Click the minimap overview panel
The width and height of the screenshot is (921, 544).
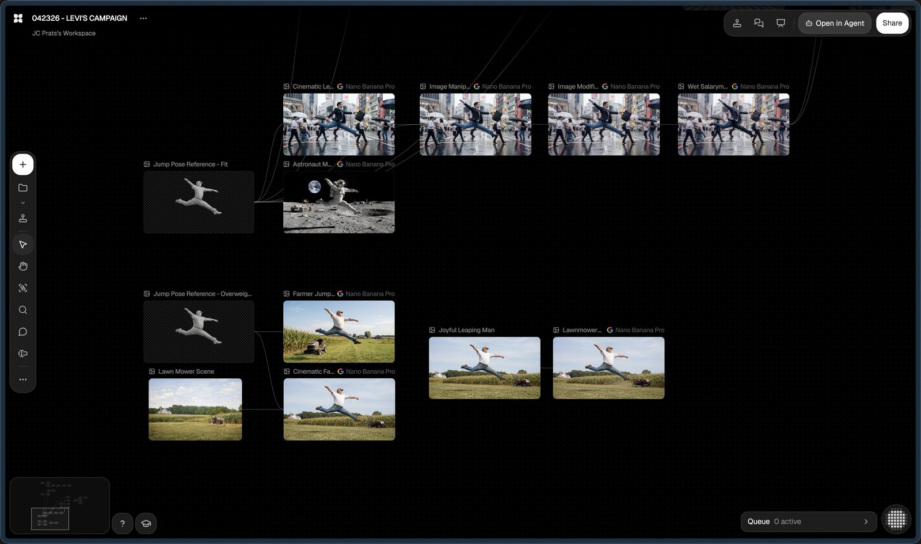59,505
